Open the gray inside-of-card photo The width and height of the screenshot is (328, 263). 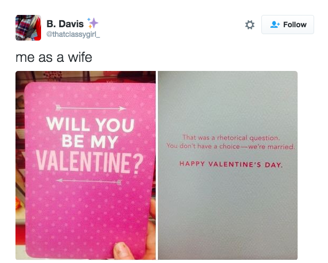click(x=228, y=165)
